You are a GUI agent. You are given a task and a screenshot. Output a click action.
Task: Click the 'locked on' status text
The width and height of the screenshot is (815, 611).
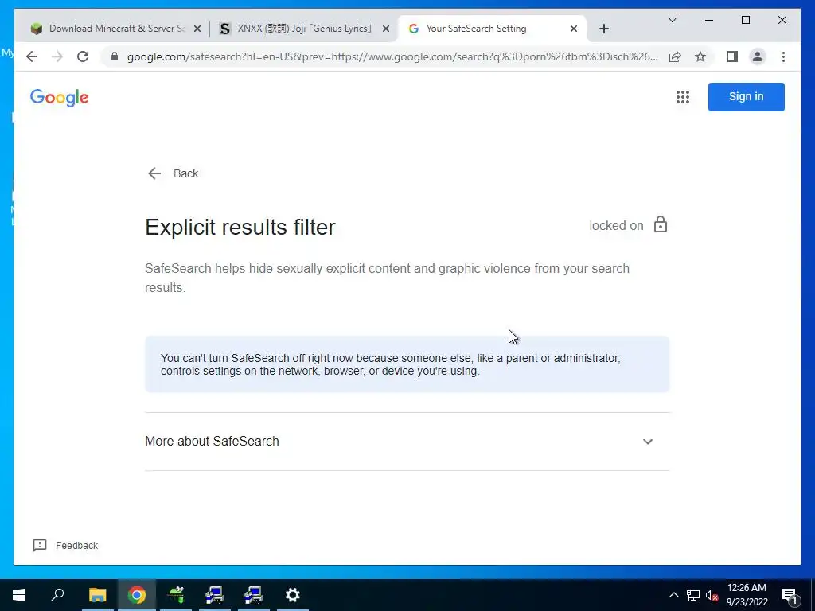[x=616, y=225]
